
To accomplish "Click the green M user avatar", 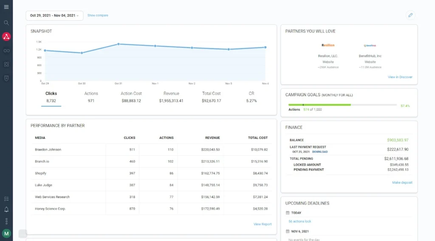I will [x=6, y=233].
